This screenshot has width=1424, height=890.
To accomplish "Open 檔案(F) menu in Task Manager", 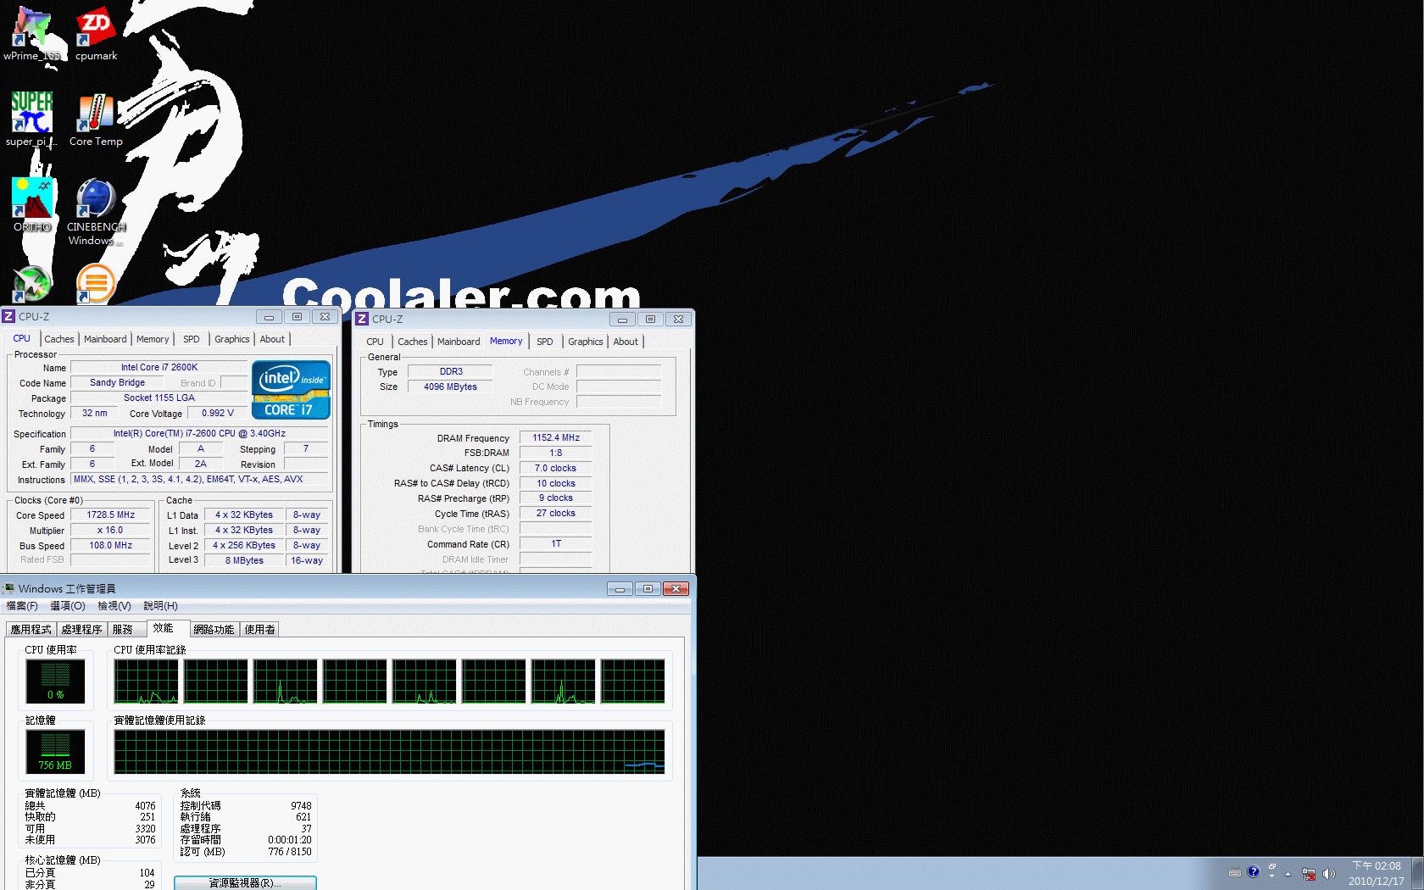I will (22, 606).
